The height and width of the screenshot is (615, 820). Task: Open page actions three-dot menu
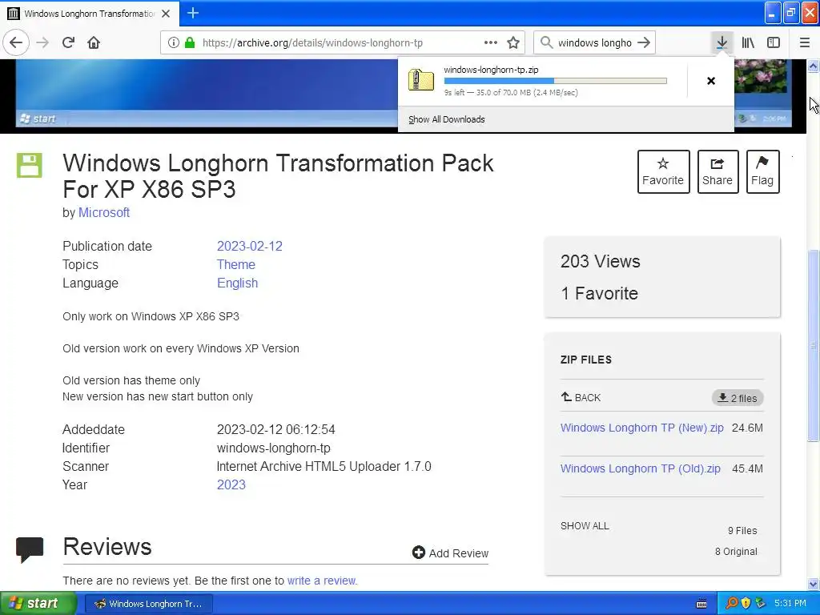(491, 42)
